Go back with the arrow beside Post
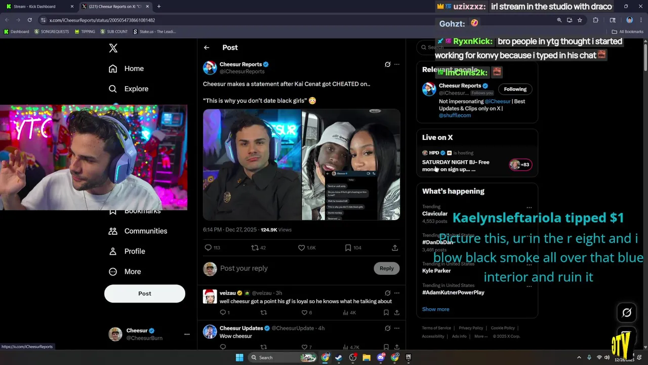 coord(207,48)
